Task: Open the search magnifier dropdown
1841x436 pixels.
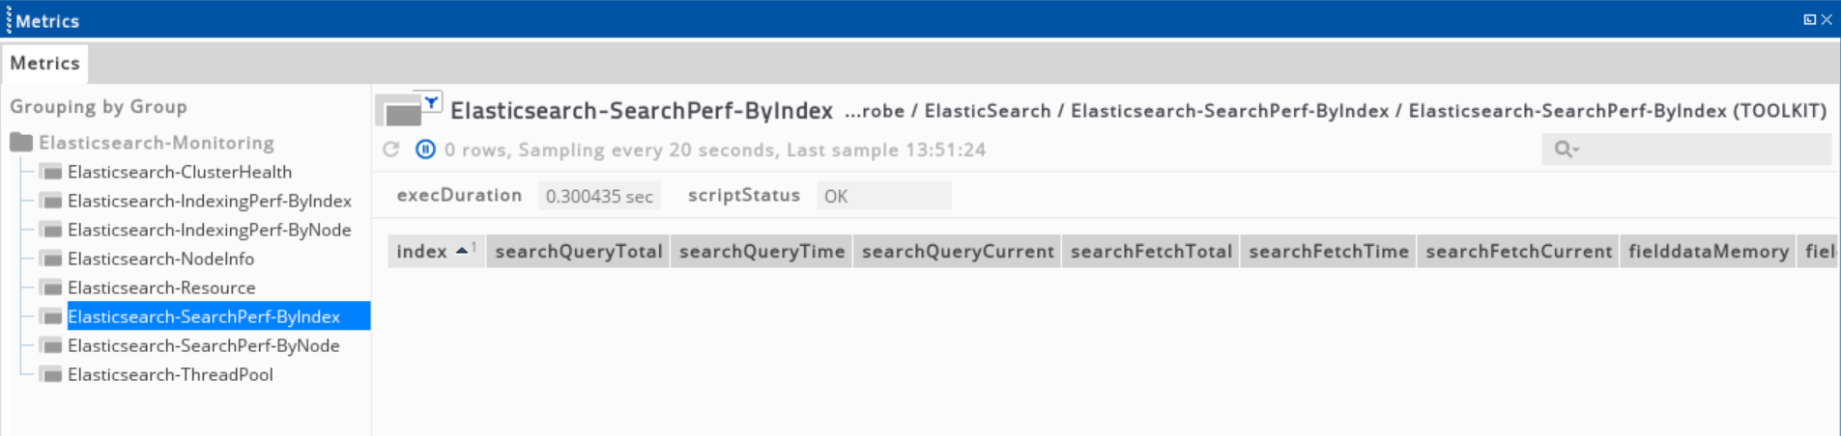Action: (x=1566, y=150)
